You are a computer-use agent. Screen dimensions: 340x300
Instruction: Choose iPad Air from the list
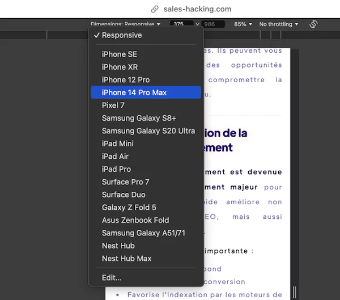tap(146, 157)
